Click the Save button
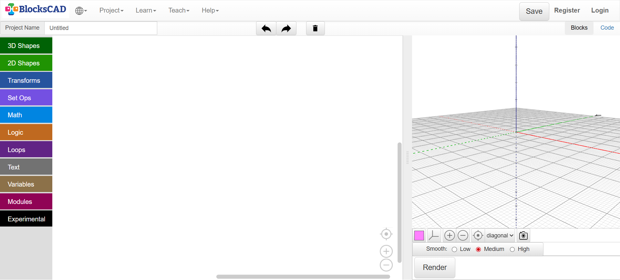This screenshot has width=620, height=280. coord(534,11)
